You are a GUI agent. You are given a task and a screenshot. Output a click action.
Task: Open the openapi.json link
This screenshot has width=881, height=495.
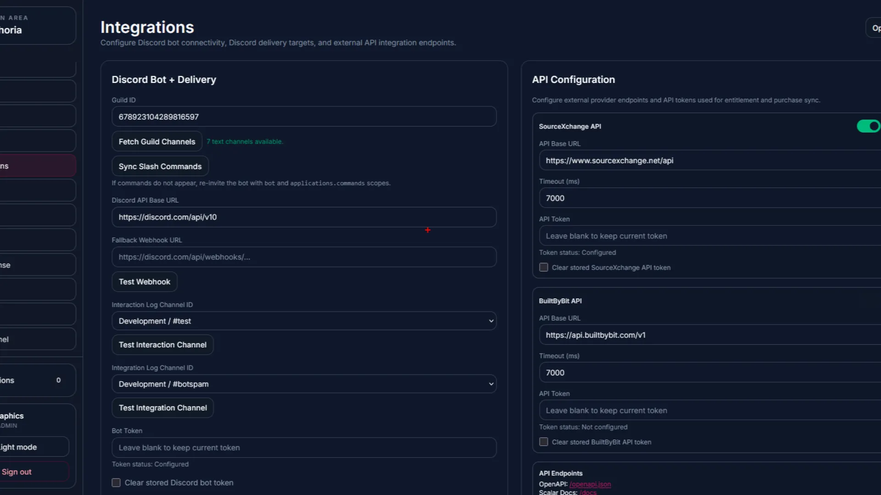590,484
